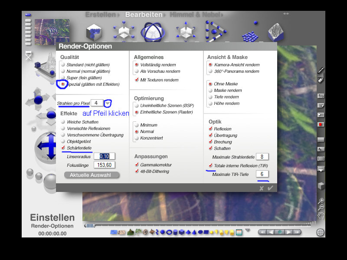Click the play backward animation button
The width and height of the screenshot is (347, 260).
(x=270, y=232)
